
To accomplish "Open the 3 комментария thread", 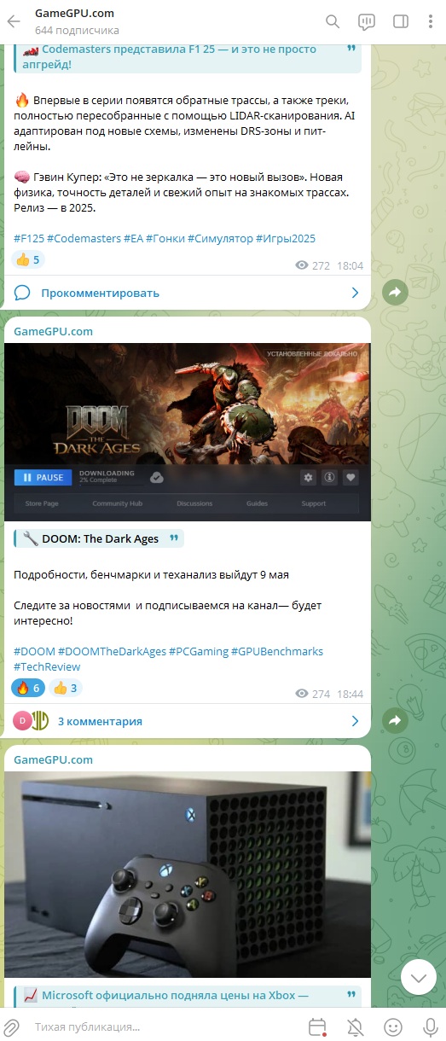I will pos(100,721).
